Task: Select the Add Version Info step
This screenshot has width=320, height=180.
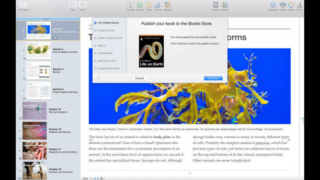Action: [x=105, y=61]
